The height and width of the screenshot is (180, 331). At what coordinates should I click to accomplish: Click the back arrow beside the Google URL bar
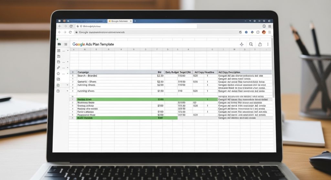tap(59, 32)
